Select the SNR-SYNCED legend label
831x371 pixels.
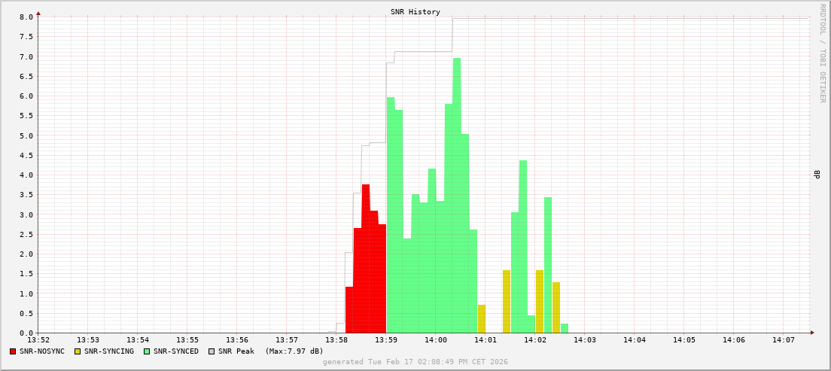pyautogui.click(x=176, y=351)
